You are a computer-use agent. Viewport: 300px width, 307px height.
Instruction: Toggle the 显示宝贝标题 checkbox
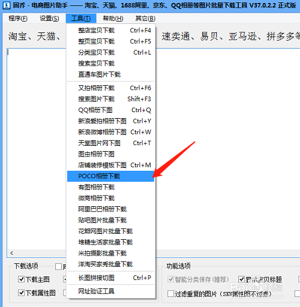tap(241, 279)
